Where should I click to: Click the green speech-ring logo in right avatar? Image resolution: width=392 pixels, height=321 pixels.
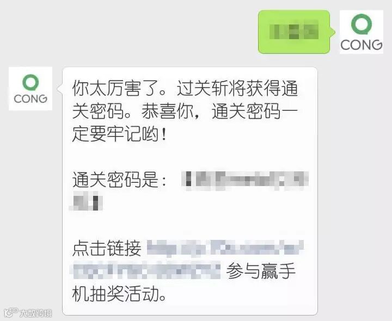tap(362, 24)
